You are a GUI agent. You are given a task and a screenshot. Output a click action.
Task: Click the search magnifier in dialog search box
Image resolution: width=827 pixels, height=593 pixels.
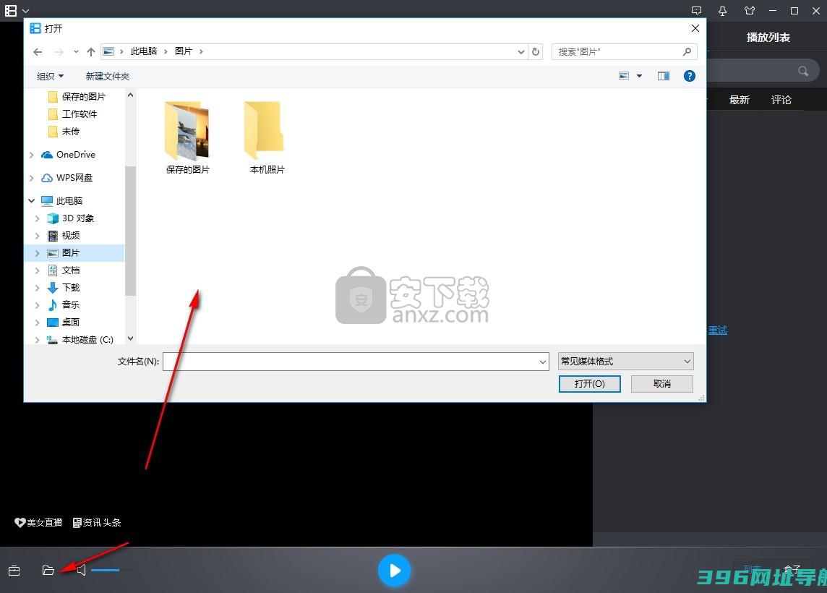(x=687, y=51)
